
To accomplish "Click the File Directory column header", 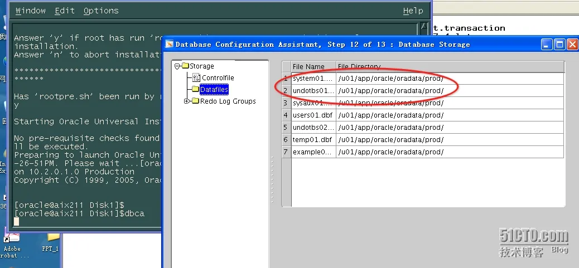I will [x=450, y=66].
